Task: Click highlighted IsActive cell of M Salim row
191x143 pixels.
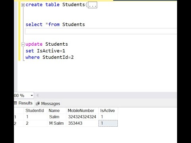Action: pos(108,123)
